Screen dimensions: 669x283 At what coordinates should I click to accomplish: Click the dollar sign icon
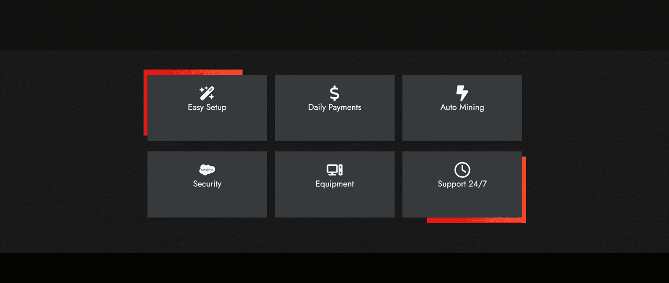click(334, 93)
